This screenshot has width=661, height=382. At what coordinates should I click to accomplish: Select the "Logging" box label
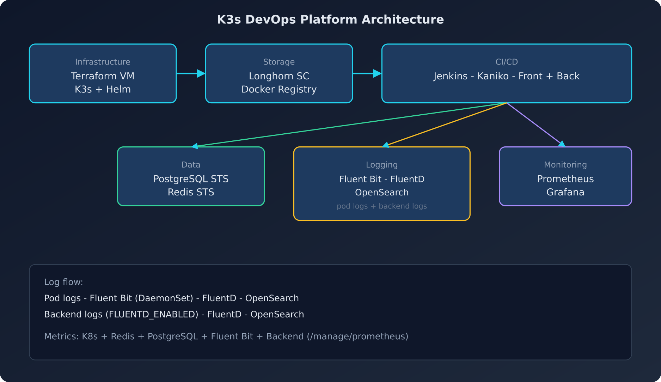pos(382,165)
